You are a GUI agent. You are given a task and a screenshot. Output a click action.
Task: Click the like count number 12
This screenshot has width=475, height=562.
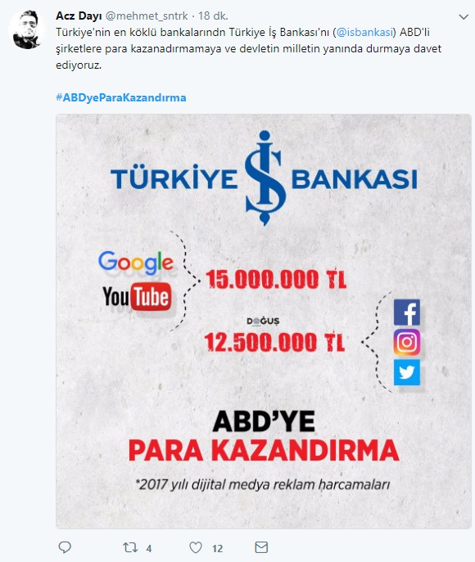click(217, 548)
